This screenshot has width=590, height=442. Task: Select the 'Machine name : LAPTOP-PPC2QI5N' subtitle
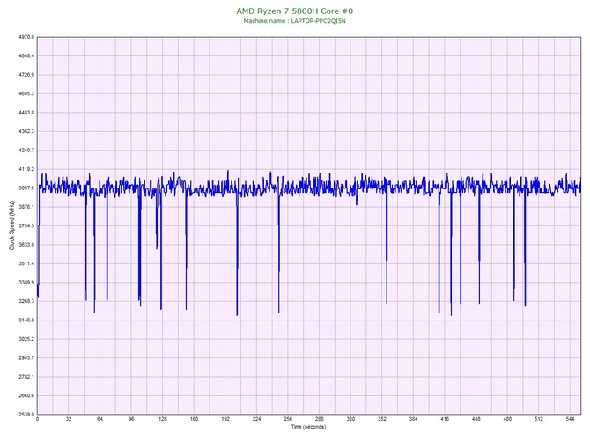[294, 21]
